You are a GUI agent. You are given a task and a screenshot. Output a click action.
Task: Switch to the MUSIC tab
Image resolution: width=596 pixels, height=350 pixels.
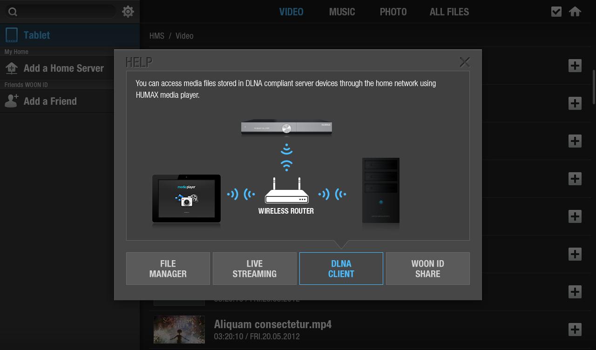(342, 12)
